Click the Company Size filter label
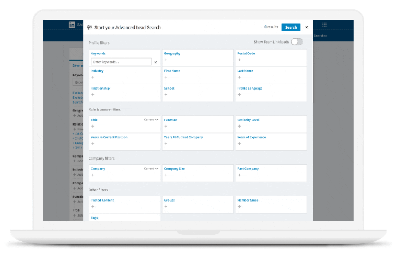Viewport: 397px width, 259px height. point(174,168)
